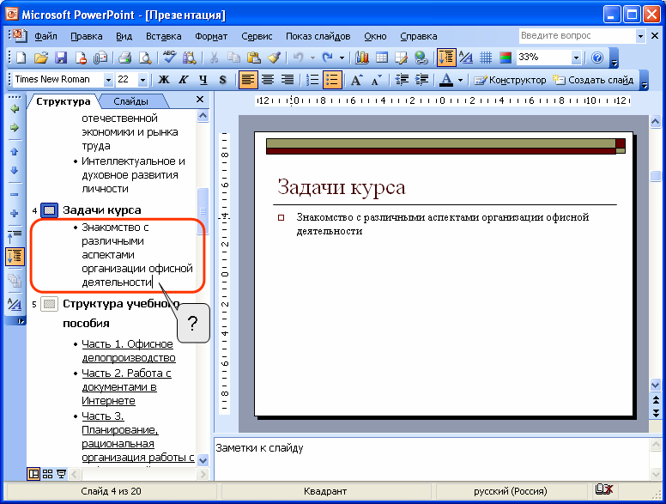This screenshot has width=666, height=504.
Task: Decrease font size with small A icon
Action: pyautogui.click(x=376, y=80)
